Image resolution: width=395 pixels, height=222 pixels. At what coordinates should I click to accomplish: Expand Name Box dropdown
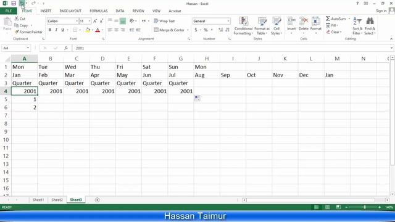(x=28, y=48)
